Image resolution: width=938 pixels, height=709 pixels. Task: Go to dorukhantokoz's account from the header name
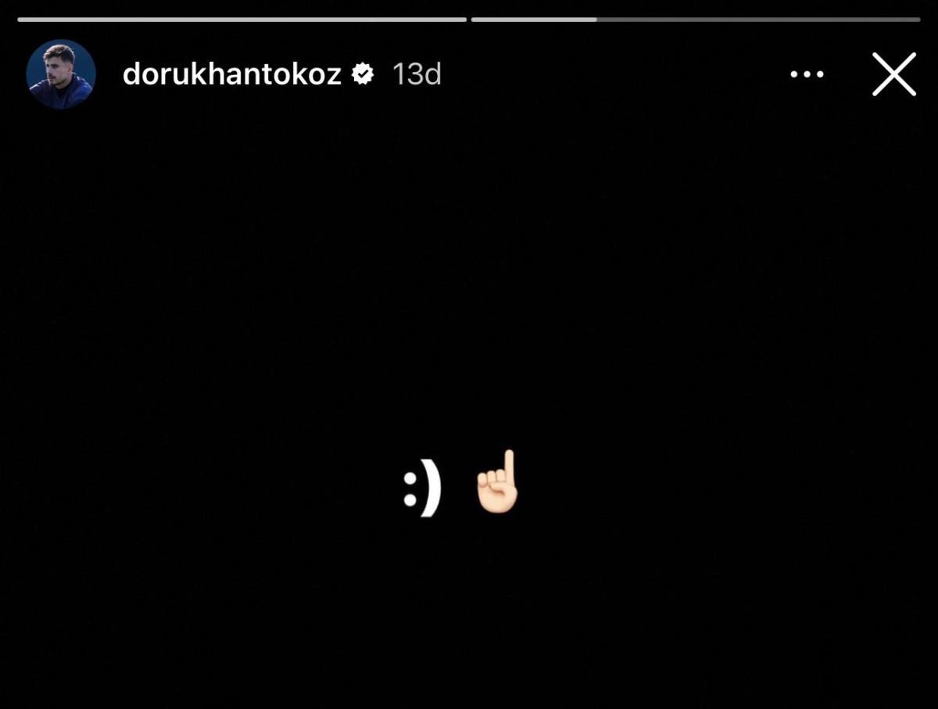[x=232, y=74]
